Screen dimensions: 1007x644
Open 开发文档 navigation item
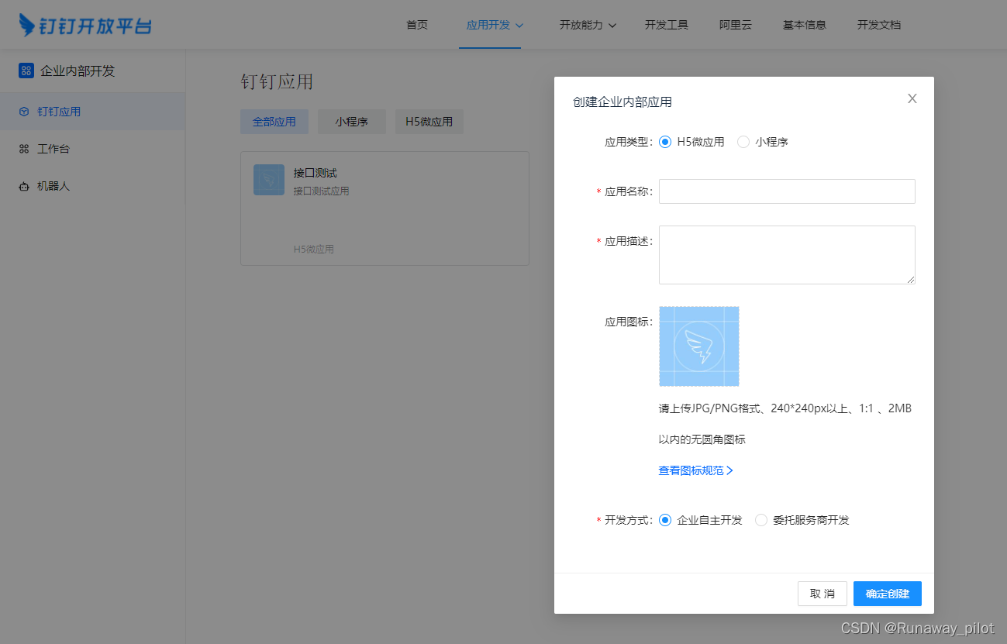click(x=879, y=25)
